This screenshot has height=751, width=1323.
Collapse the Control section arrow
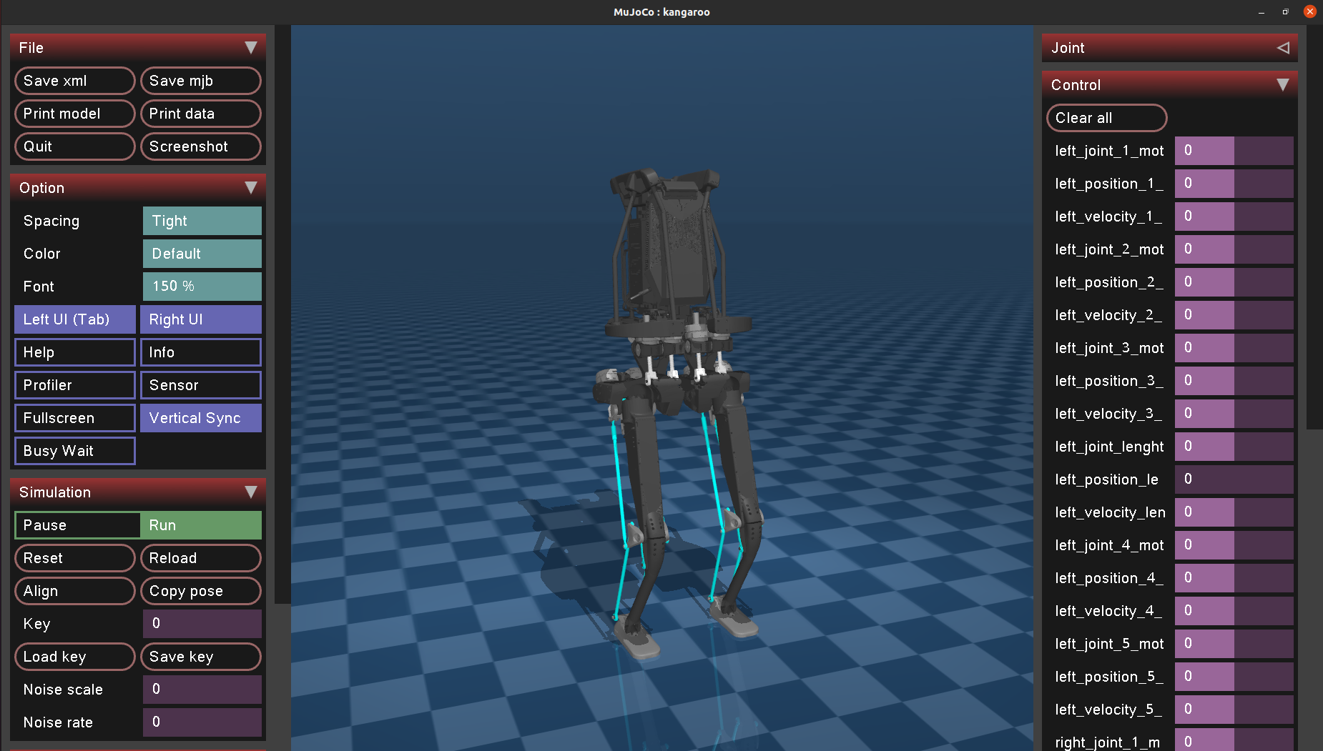(x=1283, y=85)
